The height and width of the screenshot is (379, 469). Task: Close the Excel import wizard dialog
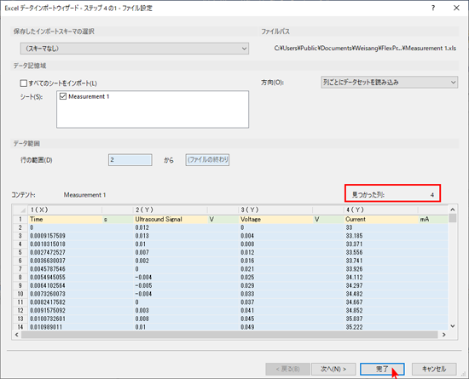(x=456, y=8)
